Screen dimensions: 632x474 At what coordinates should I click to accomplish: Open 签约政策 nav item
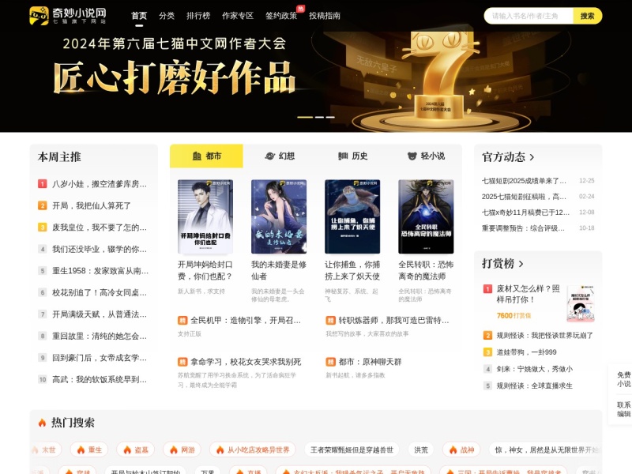point(281,16)
